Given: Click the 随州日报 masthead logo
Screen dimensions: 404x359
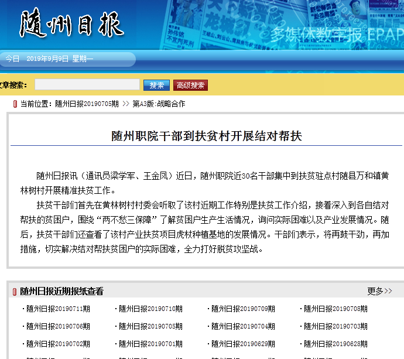Looking at the screenshot, I should 71,25.
